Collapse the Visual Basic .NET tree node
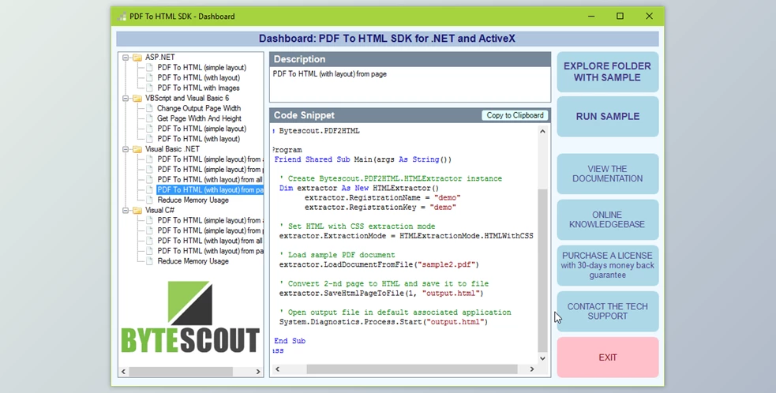The image size is (776, 393). pos(126,149)
